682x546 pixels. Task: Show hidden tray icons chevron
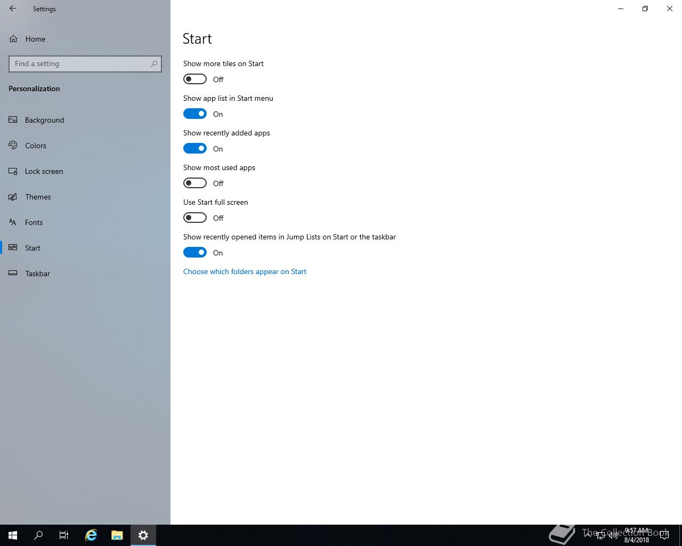[588, 535]
